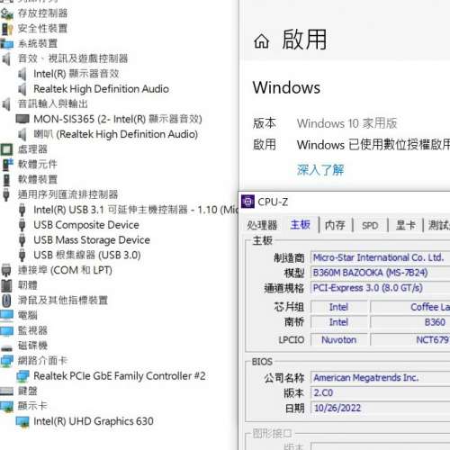The height and width of the screenshot is (450, 450).
Task: Click the Intel 芯片组 vendor field in CPU-Z
Action: point(339,307)
